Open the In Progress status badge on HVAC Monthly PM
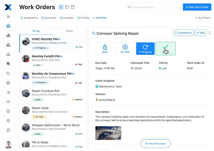Screen dimensions: 214x151 tap(40, 48)
